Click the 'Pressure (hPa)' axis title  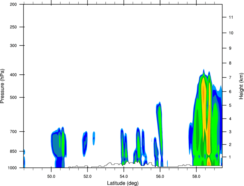pyautogui.click(x=2, y=86)
